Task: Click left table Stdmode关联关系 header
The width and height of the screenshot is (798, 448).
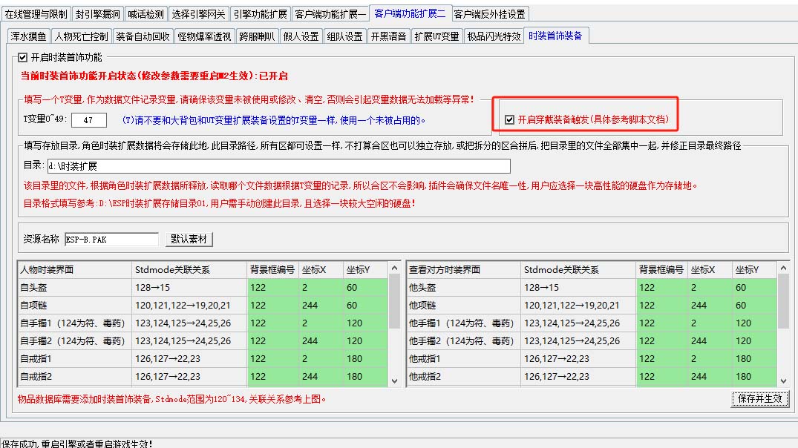Action: coord(189,269)
